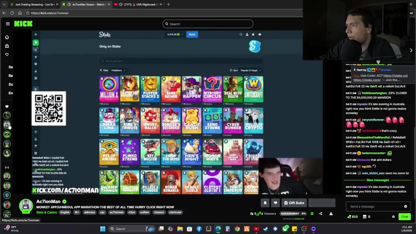This screenshot has height=234, width=416.
Task: Open Calculator from the taskbar
Action: coord(227,229)
